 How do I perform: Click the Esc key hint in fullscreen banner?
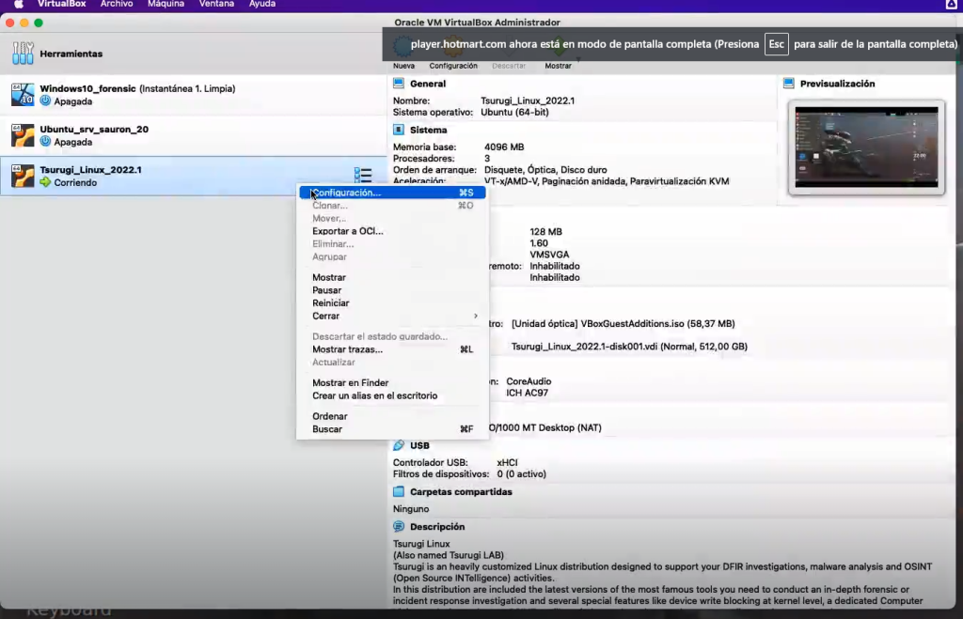[x=776, y=44]
